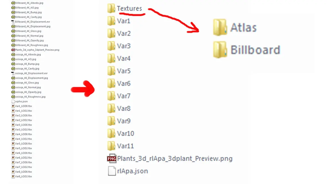This screenshot has width=327, height=184.
Task: Select sccisqa_4K_Roughness.jpg in file list
Action: click(28, 97)
